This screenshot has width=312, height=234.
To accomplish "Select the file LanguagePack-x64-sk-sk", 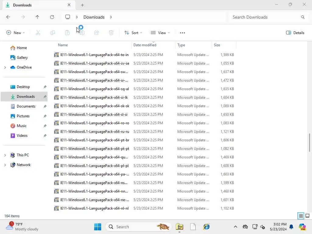I will 144,106.
